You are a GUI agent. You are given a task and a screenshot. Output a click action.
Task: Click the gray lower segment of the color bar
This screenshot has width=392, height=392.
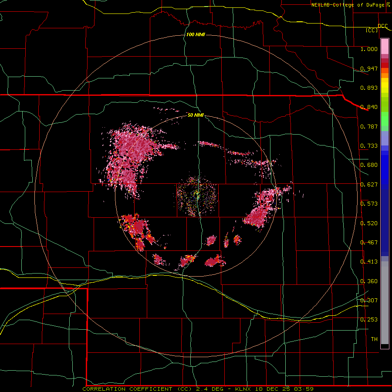tap(385, 303)
